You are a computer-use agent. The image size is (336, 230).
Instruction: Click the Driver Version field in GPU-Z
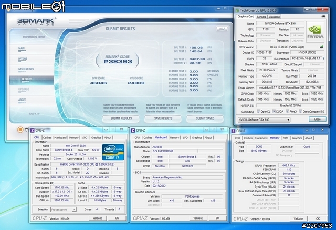coord(290,87)
